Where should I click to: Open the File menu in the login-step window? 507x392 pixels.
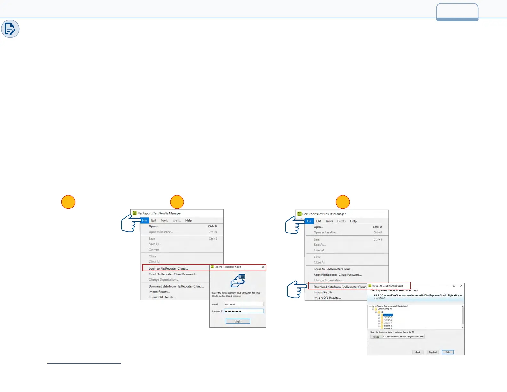point(144,220)
